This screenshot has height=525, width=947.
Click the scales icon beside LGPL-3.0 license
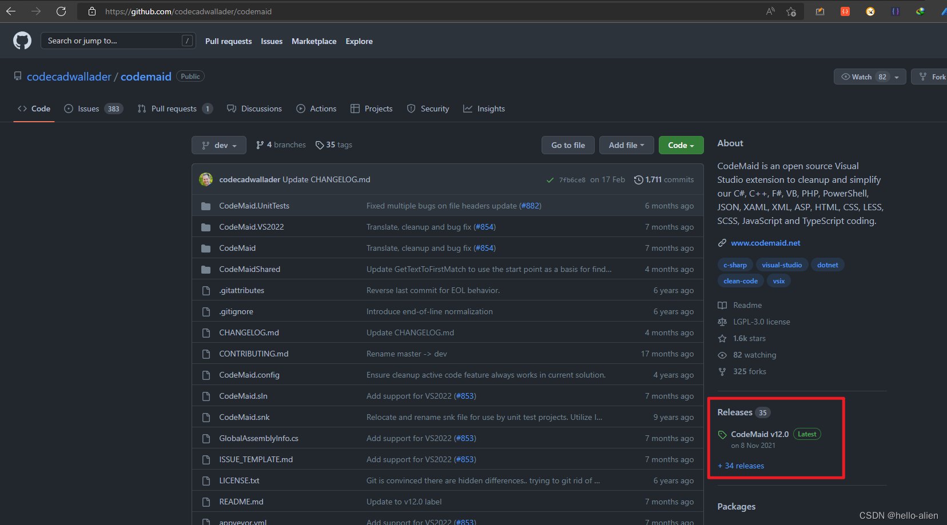click(722, 322)
